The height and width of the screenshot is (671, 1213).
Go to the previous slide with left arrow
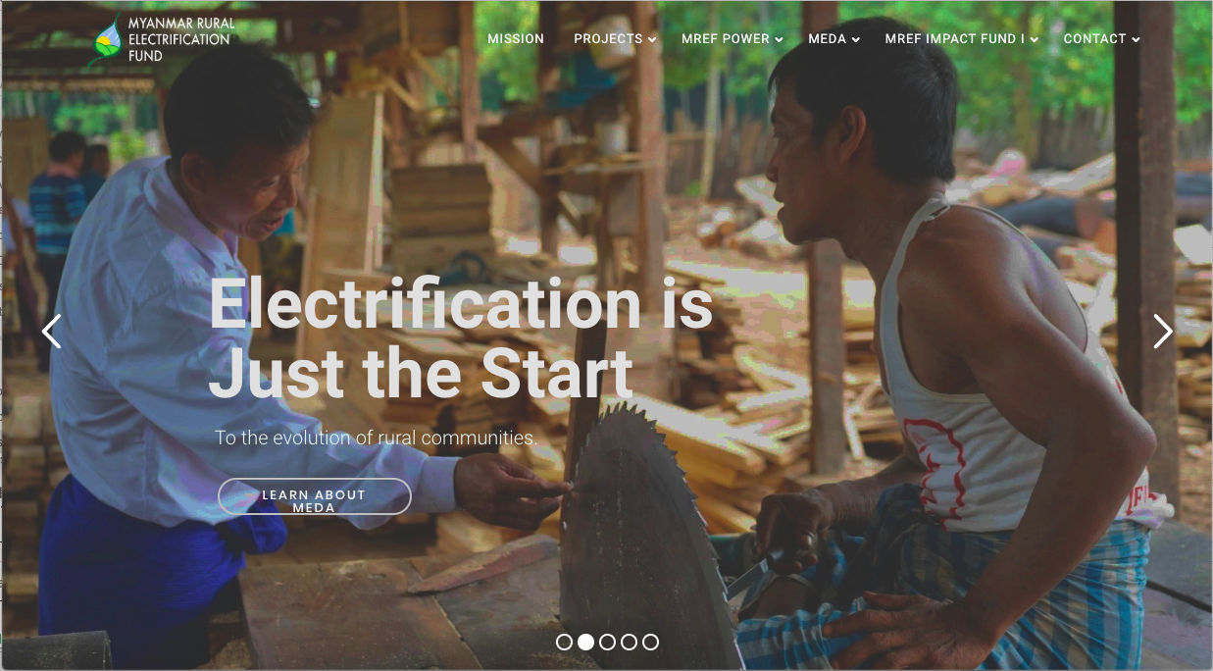pos(51,332)
